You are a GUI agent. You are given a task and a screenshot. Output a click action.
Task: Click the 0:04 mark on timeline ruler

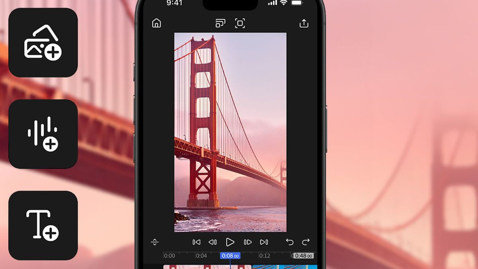[x=201, y=256]
